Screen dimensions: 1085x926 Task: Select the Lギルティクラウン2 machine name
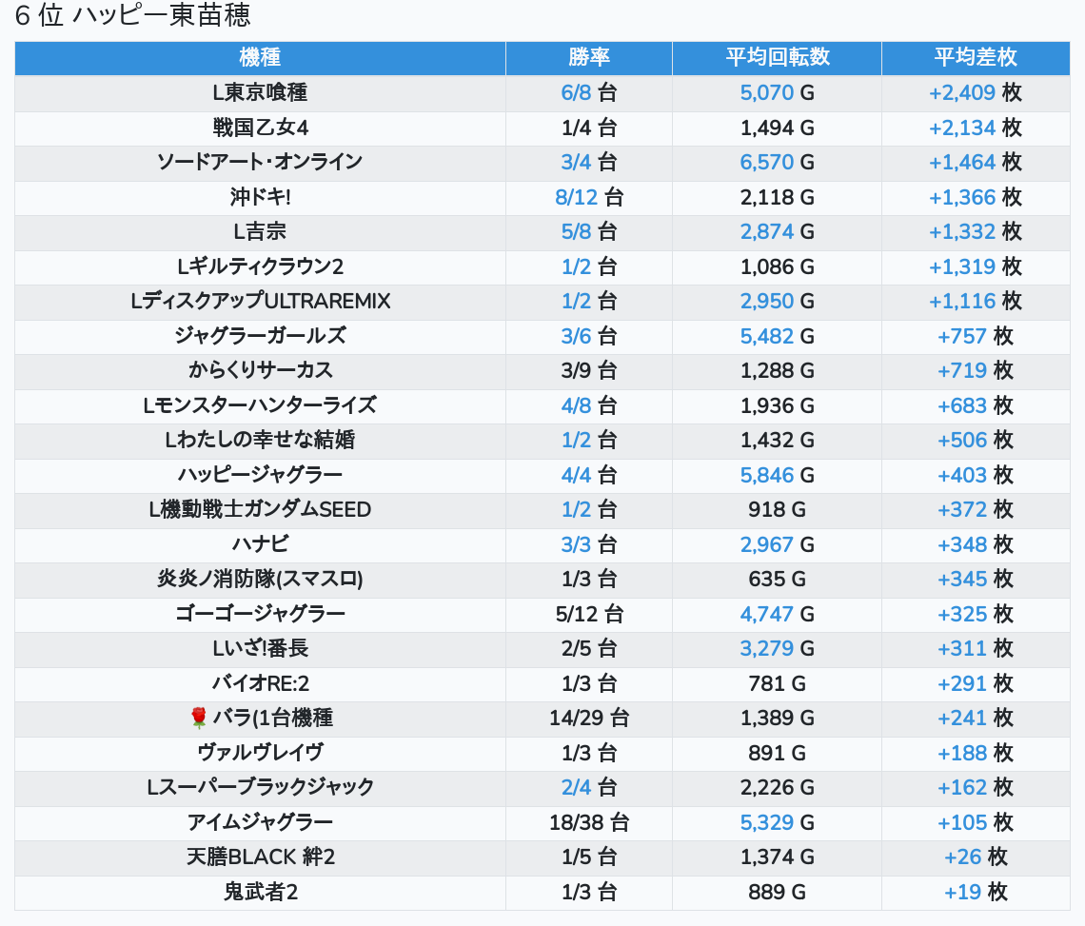(x=260, y=266)
